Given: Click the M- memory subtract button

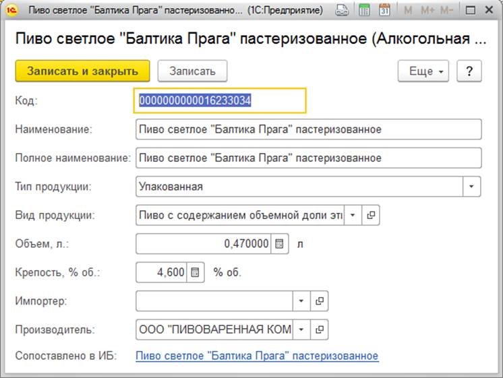Looking at the screenshot, I should pyautogui.click(x=446, y=11).
